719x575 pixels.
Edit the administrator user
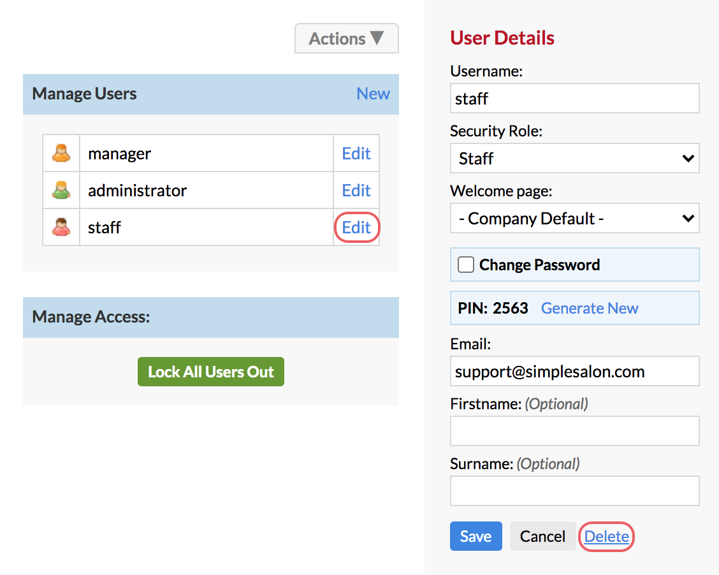point(356,190)
